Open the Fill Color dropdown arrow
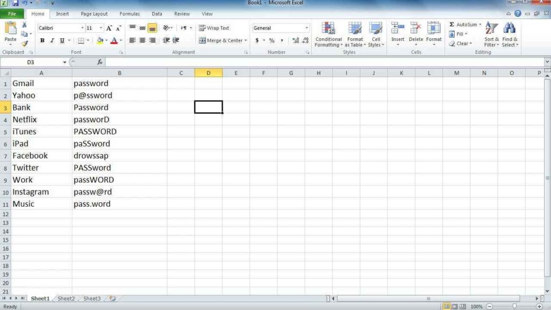Viewport: 551px width, 310px height. click(x=106, y=40)
